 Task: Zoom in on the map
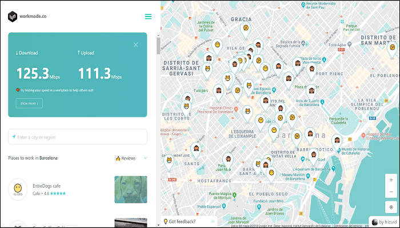point(390,180)
